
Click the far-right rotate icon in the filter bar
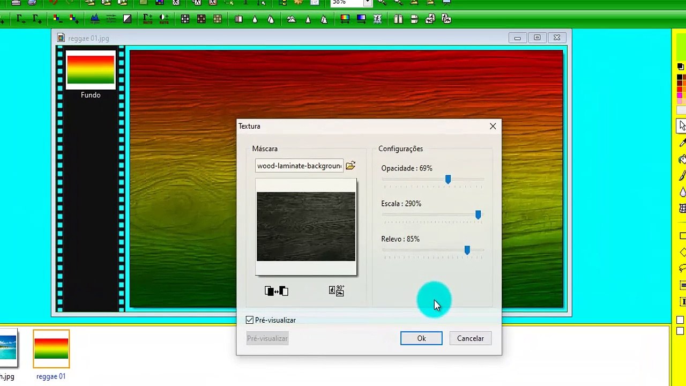[x=446, y=19]
